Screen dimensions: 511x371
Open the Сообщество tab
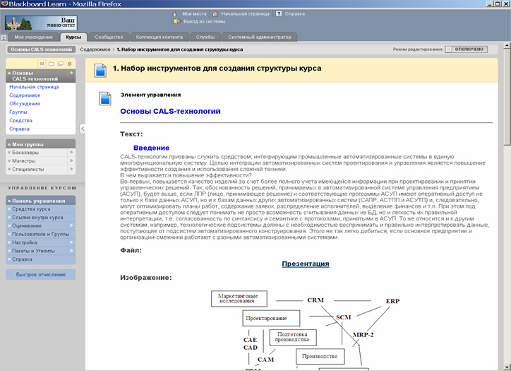(x=109, y=37)
